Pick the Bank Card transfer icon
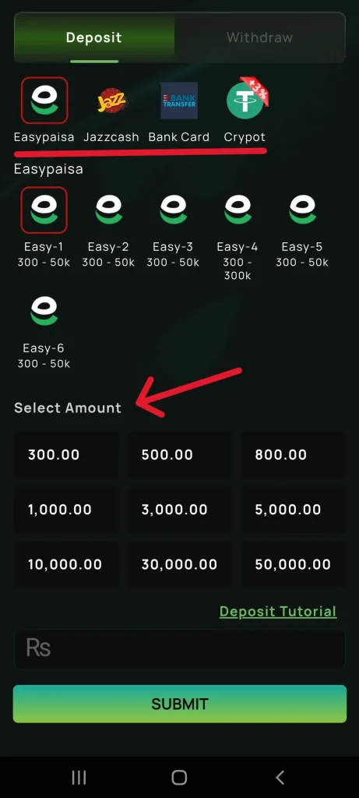 179,101
